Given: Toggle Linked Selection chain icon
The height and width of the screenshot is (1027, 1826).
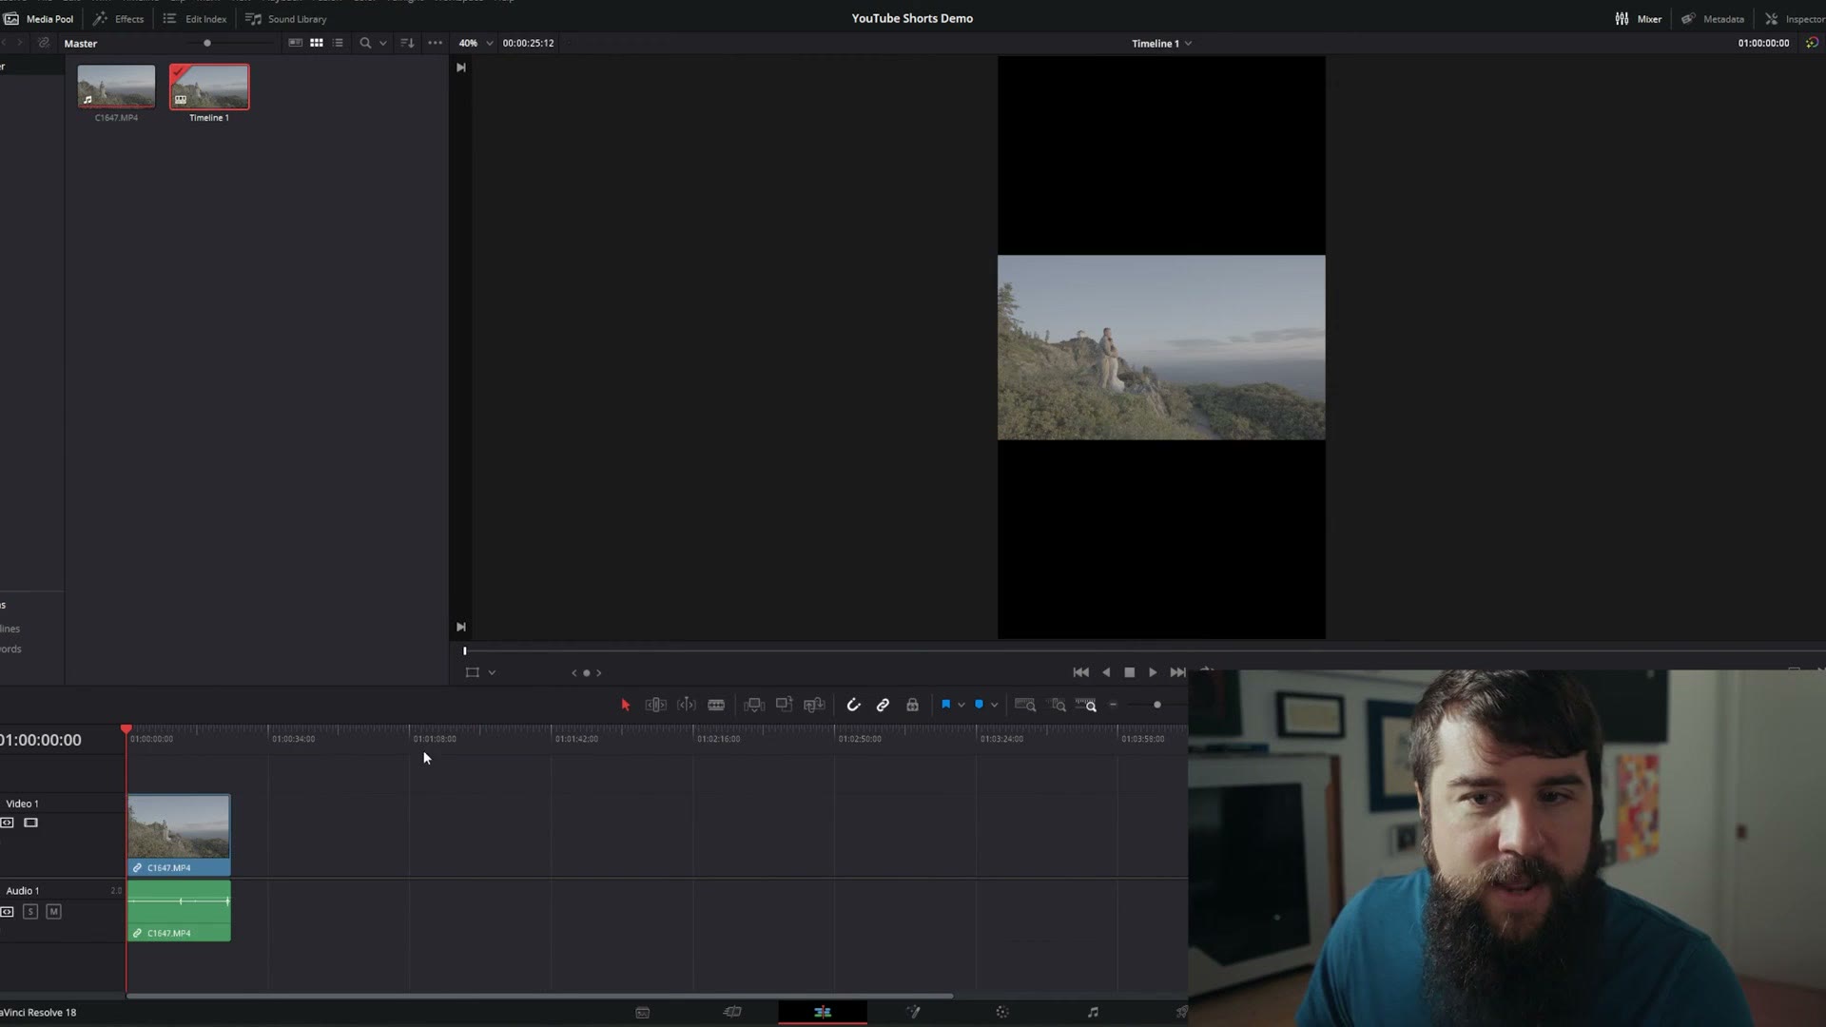Looking at the screenshot, I should tap(883, 705).
